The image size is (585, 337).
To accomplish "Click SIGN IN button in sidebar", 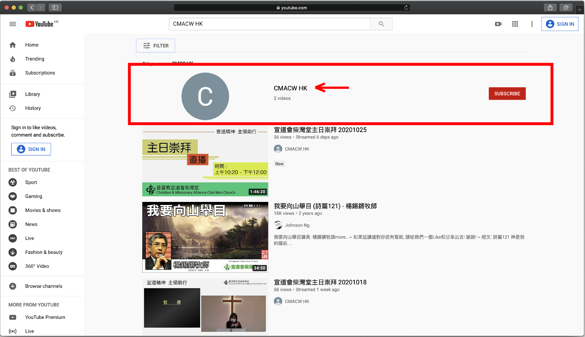I will 31,149.
